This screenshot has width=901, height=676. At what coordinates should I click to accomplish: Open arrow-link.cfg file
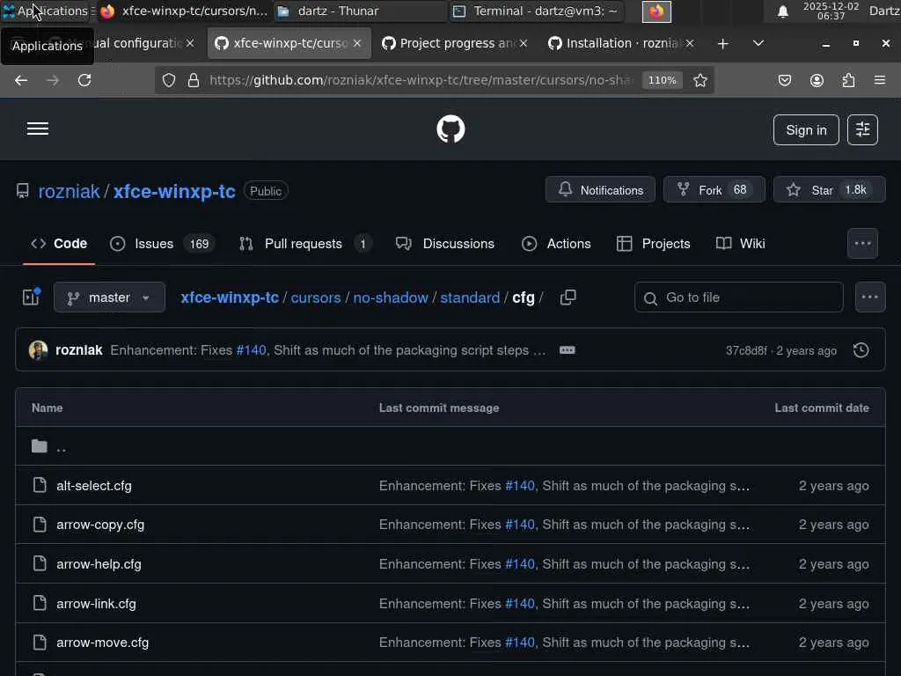pos(96,604)
